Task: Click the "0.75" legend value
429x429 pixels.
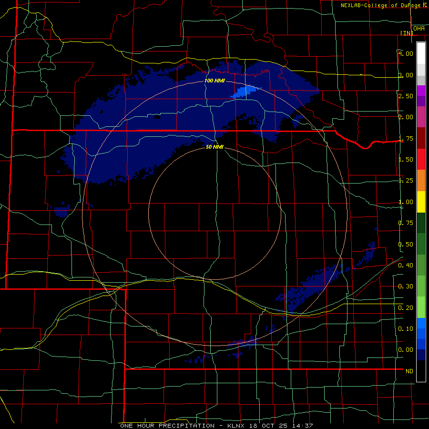Action: point(406,223)
